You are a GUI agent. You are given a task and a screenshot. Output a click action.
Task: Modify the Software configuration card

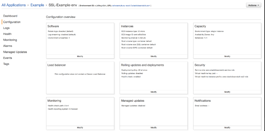click(80, 56)
